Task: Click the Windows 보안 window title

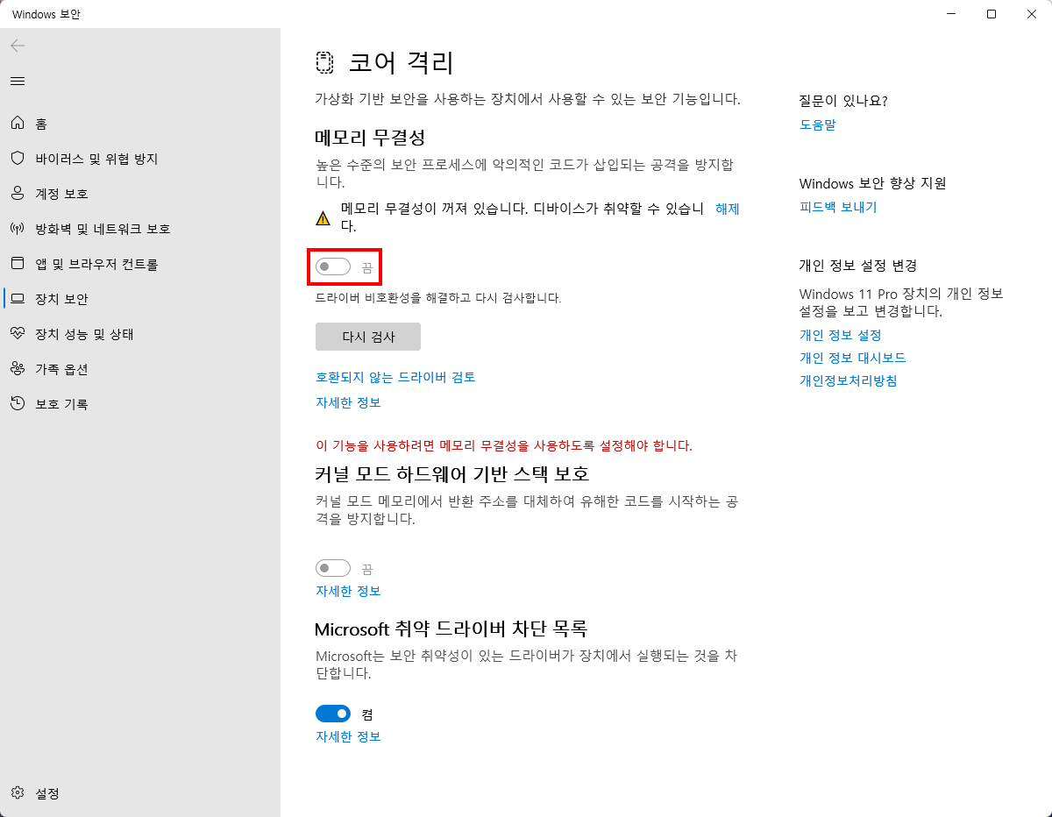Action: coord(46,14)
